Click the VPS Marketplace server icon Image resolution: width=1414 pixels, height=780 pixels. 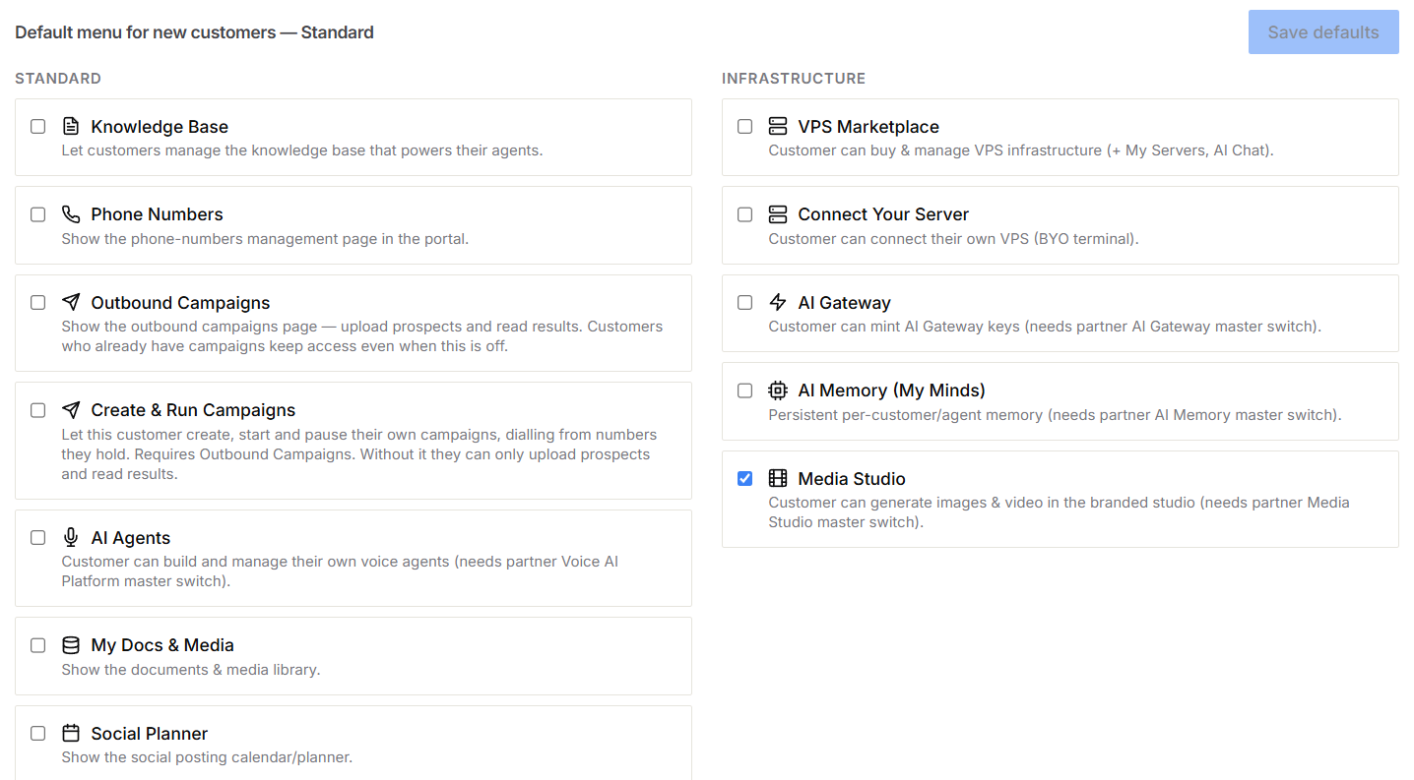tap(778, 126)
